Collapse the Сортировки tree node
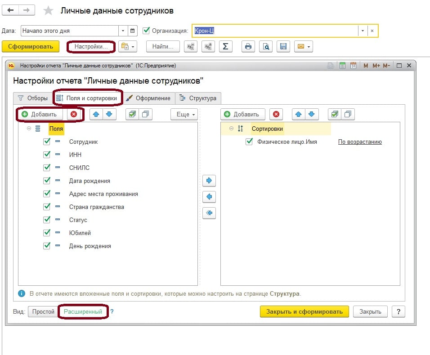The width and height of the screenshot is (430, 355). (x=231, y=129)
